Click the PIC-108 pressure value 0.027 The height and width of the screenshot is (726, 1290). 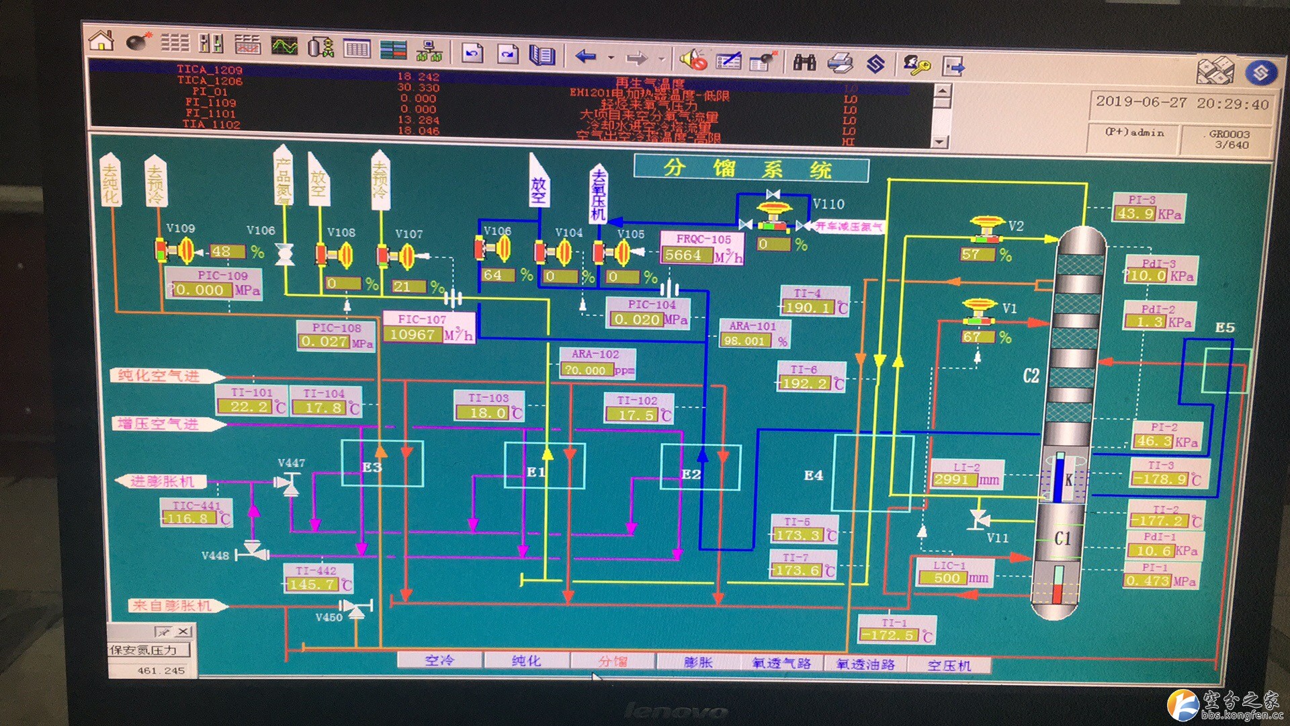pos(325,341)
